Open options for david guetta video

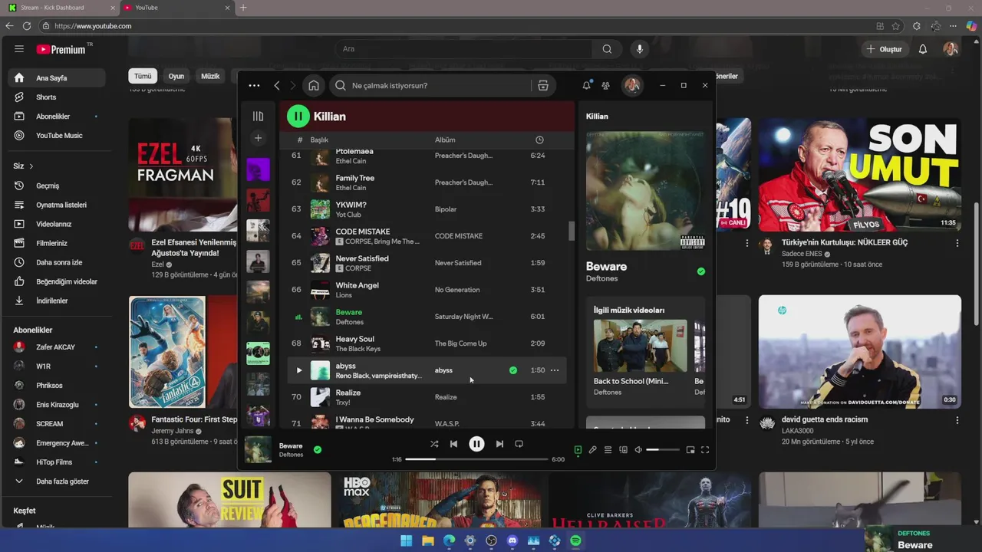point(957,420)
